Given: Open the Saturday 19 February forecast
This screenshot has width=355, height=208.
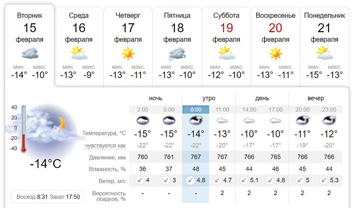Looking at the screenshot, I should [226, 47].
